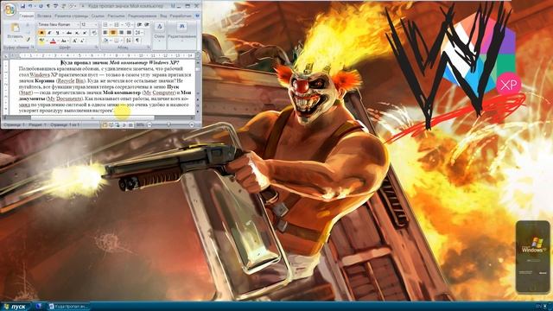This screenshot has height=311, width=553.
Task: Click the Increase Indent icon
Action: click(x=147, y=24)
